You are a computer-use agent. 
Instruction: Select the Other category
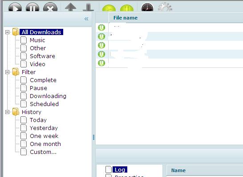click(38, 48)
